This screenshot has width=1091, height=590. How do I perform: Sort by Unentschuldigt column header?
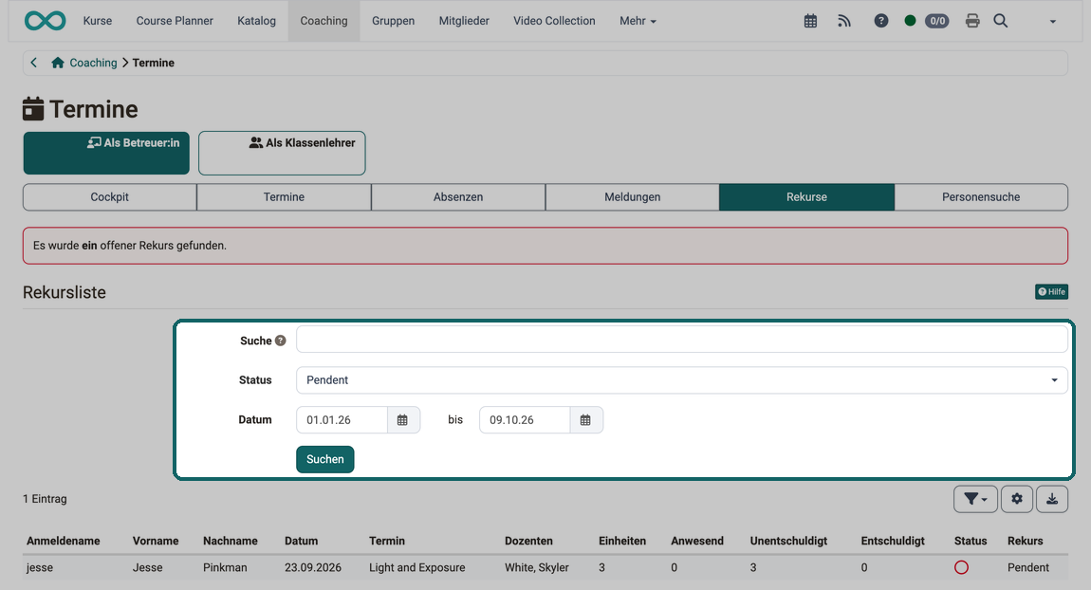pos(788,541)
